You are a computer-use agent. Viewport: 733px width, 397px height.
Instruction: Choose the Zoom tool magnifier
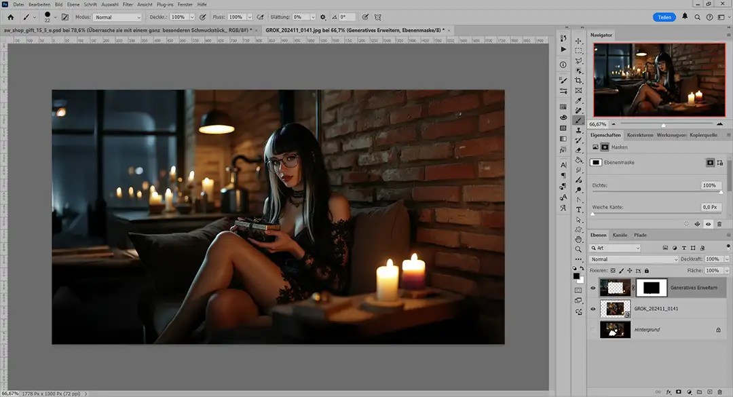(x=578, y=249)
